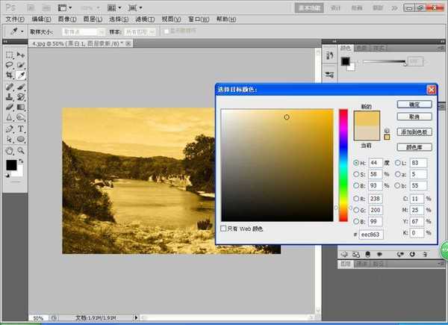
Task: Open the 图像(I) menu
Action: pos(67,18)
